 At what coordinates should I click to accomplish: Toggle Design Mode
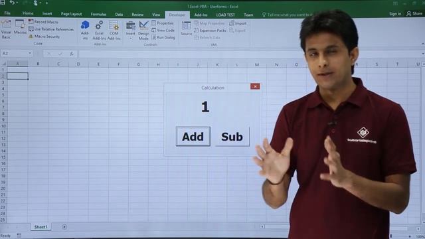click(x=143, y=31)
